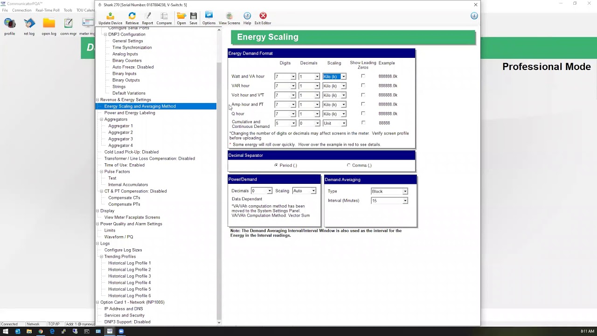Open the Options tool
The width and height of the screenshot is (597, 336).
(x=209, y=18)
